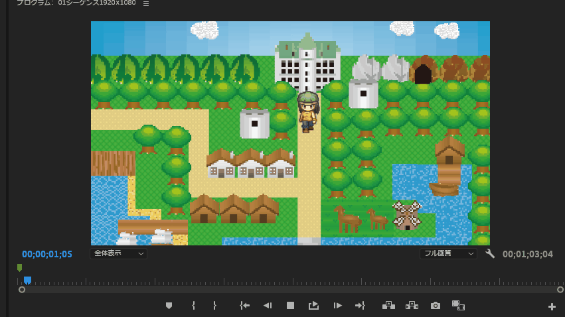This screenshot has height=317, width=565.
Task: Jump to the Out point
Action: point(360,306)
